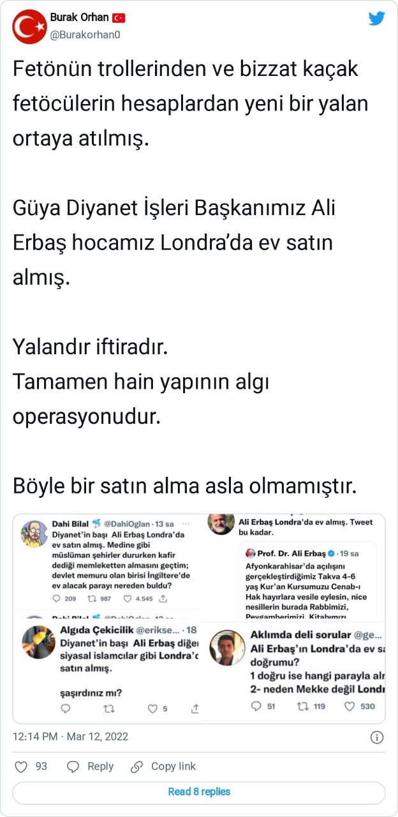This screenshot has width=398, height=817.
Task: Open the Read 8 replies button
Action: tap(199, 792)
